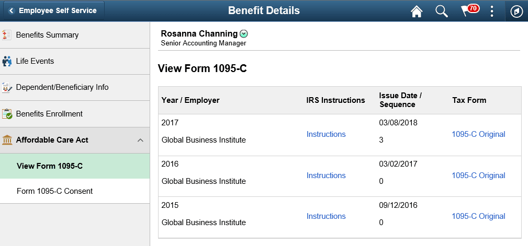Select Form 1095-C Consent menu item
Image resolution: width=528 pixels, height=246 pixels.
(x=54, y=191)
